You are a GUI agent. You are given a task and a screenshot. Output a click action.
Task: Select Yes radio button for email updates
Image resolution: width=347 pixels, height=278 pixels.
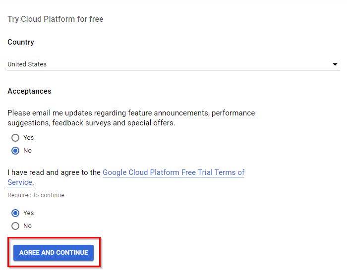pos(15,138)
